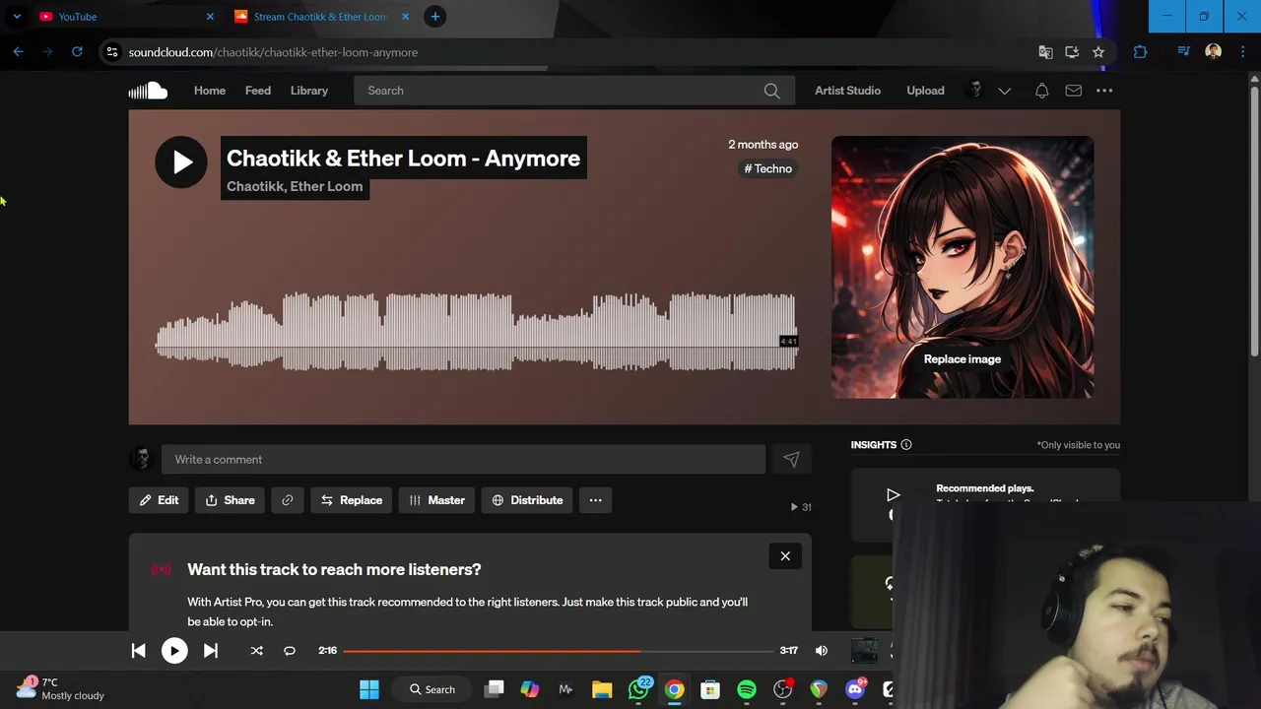Skip to next track in the player bar
This screenshot has height=709, width=1261.
210,650
